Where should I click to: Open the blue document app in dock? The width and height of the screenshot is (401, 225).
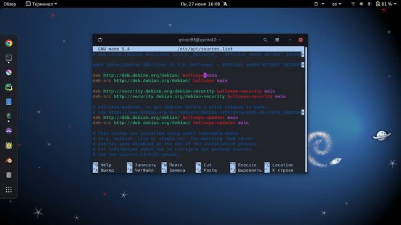coord(9,102)
